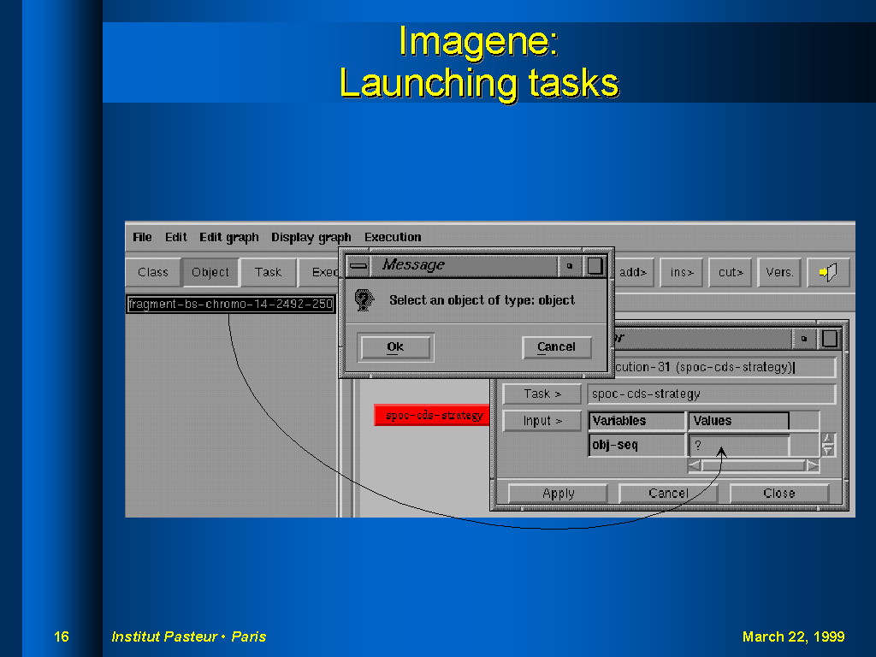This screenshot has width=876, height=657.
Task: Toggle the Class view button
Action: tap(153, 272)
